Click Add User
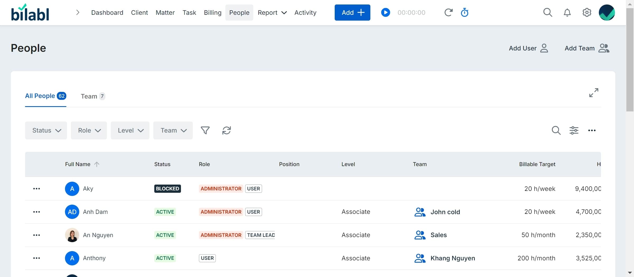The width and height of the screenshot is (634, 277). [528, 48]
